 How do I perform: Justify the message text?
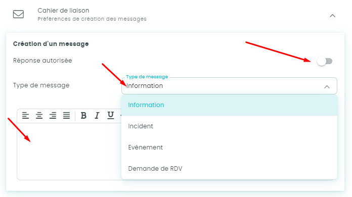pos(66,115)
